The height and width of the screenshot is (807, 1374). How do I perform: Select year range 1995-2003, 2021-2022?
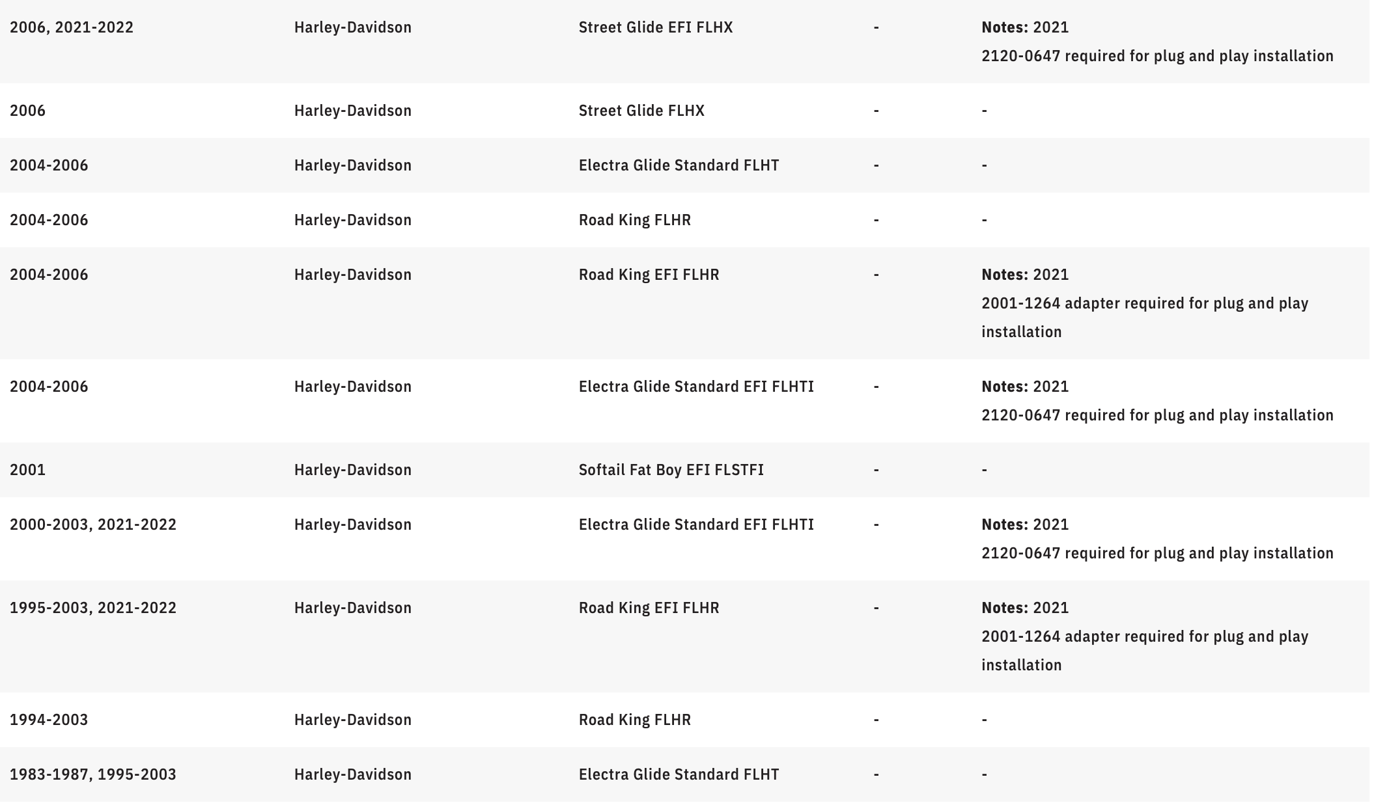coord(93,608)
